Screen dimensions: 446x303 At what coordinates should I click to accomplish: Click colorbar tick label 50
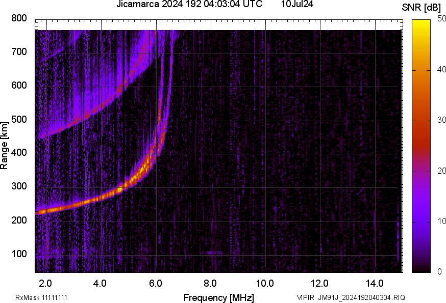tap(441, 19)
